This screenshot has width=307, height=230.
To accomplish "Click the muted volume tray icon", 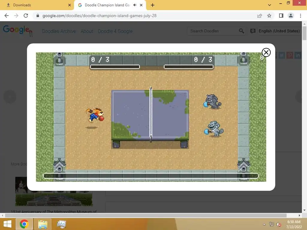I will [x=279, y=224].
